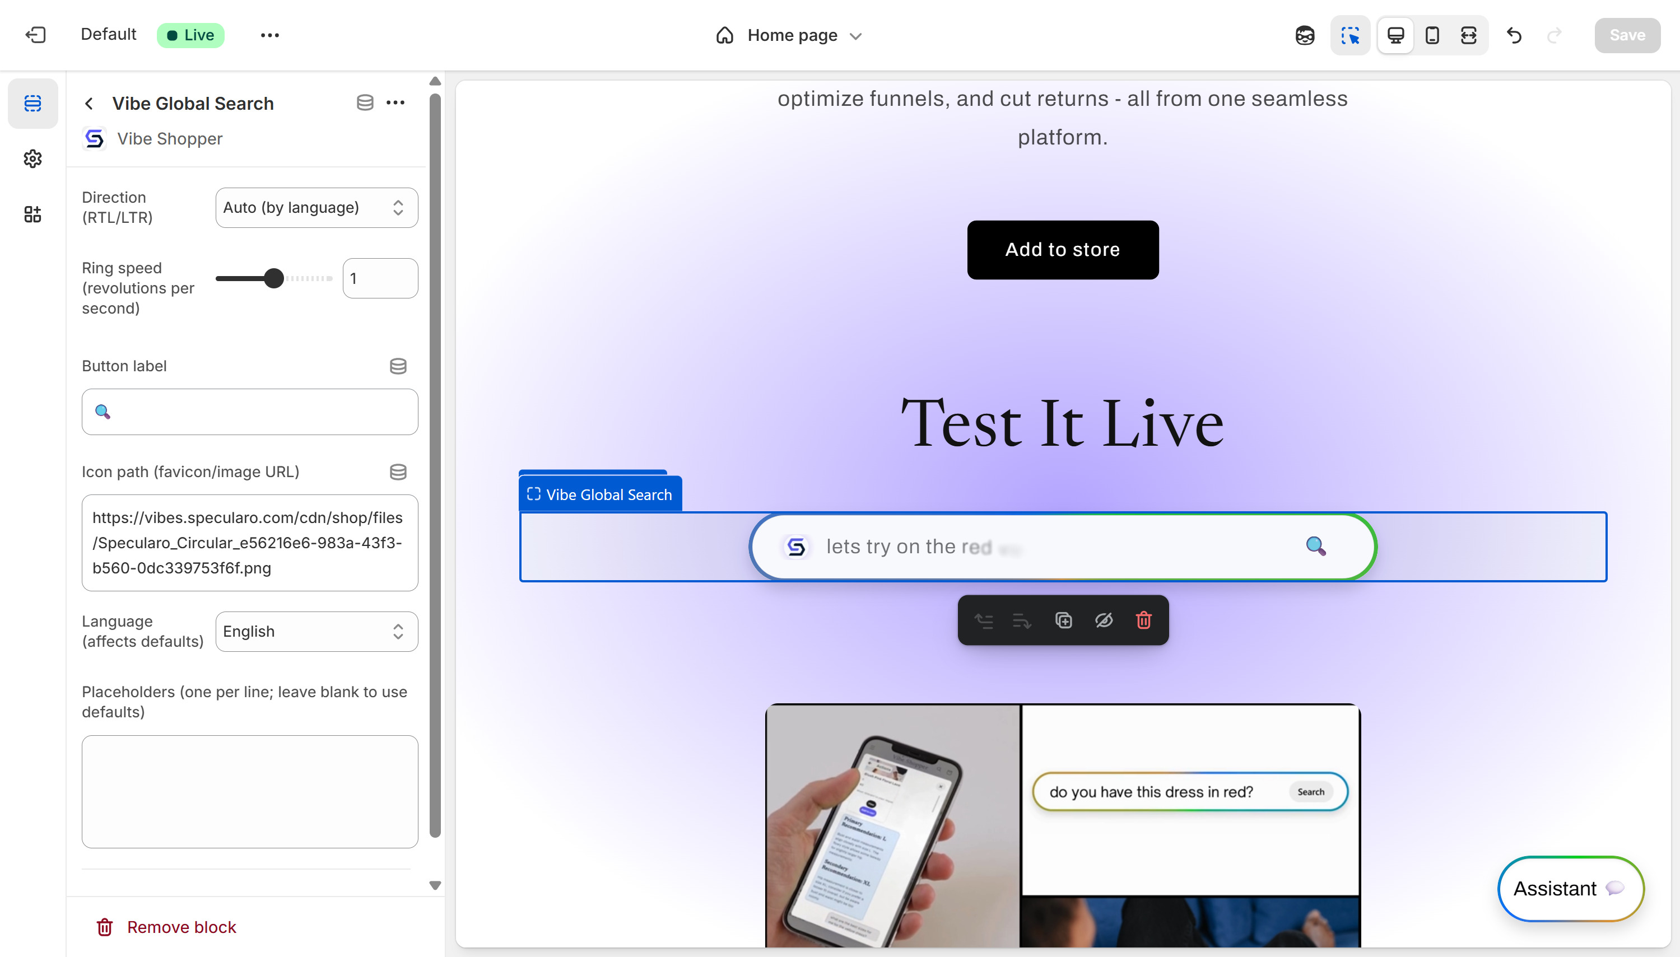1680x957 pixels.
Task: Duplicate the Vibe Global Search block
Action: (x=1063, y=620)
